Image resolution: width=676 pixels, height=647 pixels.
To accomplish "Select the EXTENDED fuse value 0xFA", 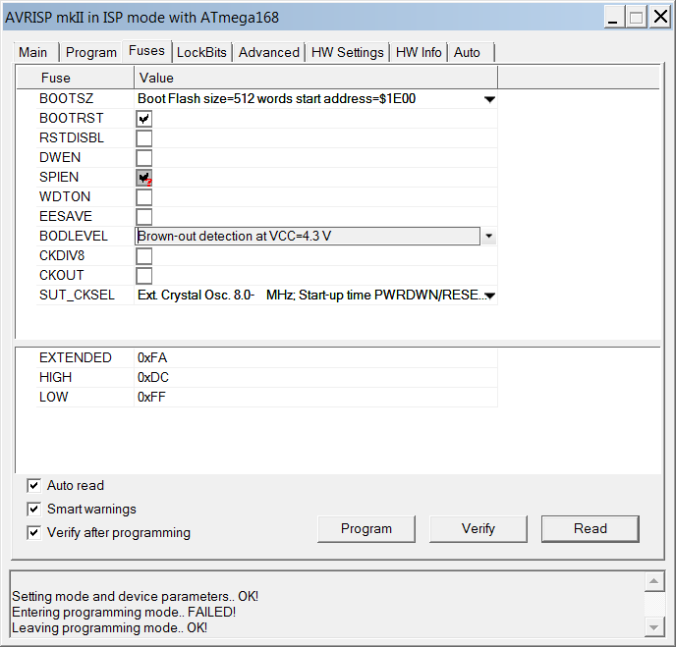I will (x=152, y=358).
